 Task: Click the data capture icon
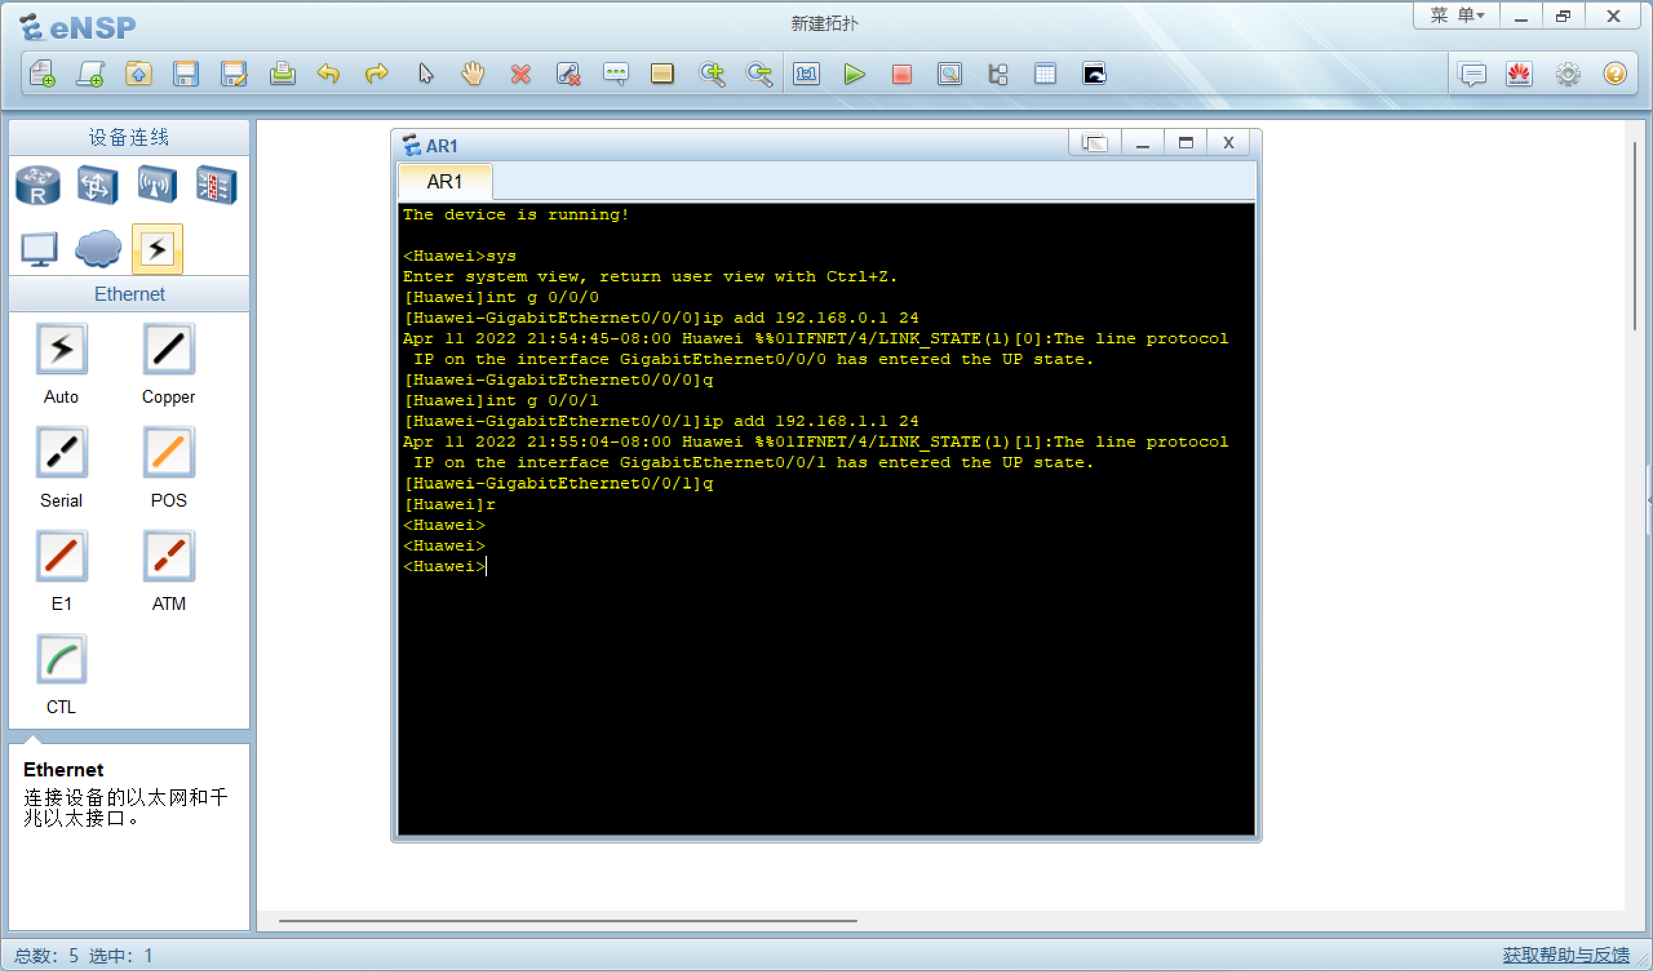(950, 74)
